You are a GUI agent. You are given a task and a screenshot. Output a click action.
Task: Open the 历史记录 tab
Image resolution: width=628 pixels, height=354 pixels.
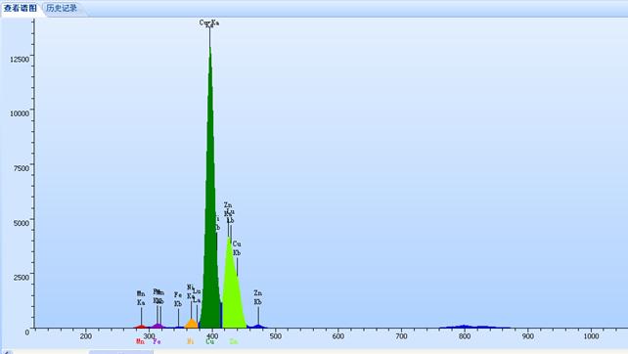click(62, 8)
